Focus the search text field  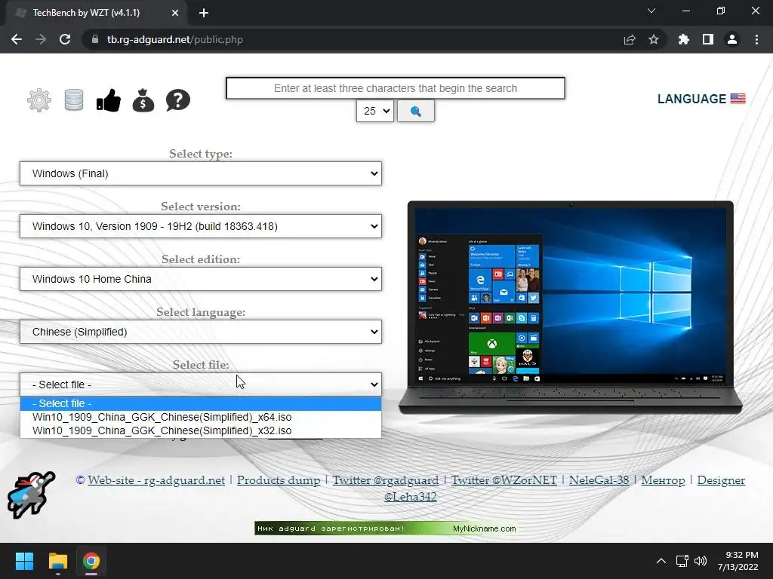click(396, 88)
